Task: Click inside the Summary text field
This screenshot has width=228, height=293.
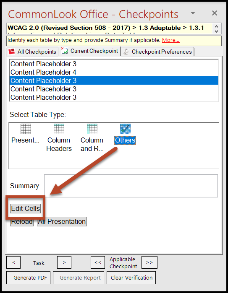Action: tap(131, 186)
